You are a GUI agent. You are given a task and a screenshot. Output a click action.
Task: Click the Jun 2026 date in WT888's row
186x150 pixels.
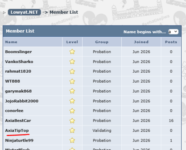pyautogui.click(x=141, y=81)
